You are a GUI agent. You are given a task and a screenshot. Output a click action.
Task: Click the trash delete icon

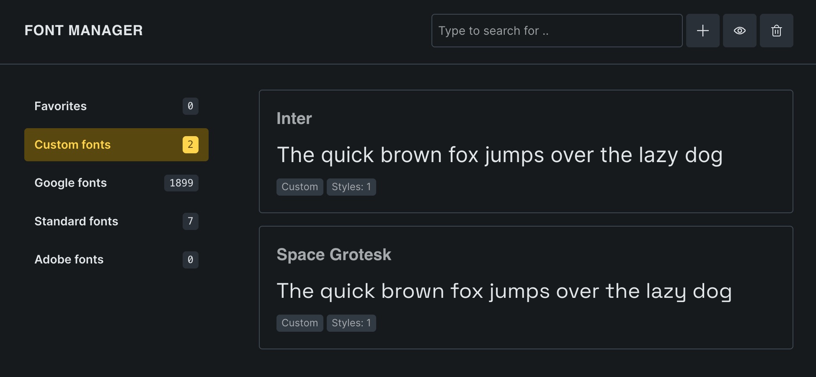coord(776,31)
